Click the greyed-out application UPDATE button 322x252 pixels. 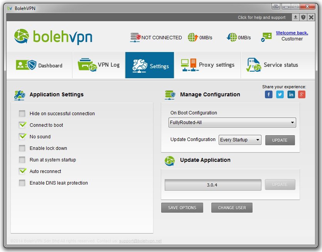(x=280, y=185)
